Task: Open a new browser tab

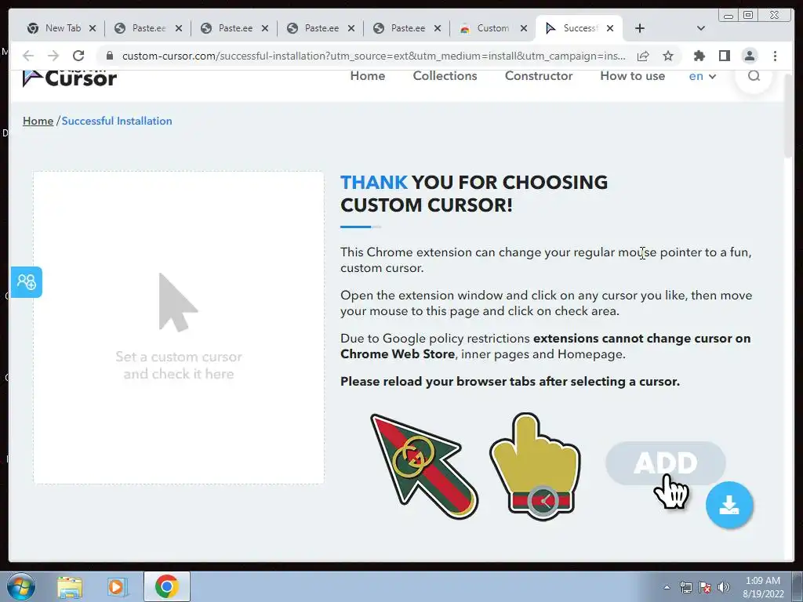Action: [x=640, y=28]
